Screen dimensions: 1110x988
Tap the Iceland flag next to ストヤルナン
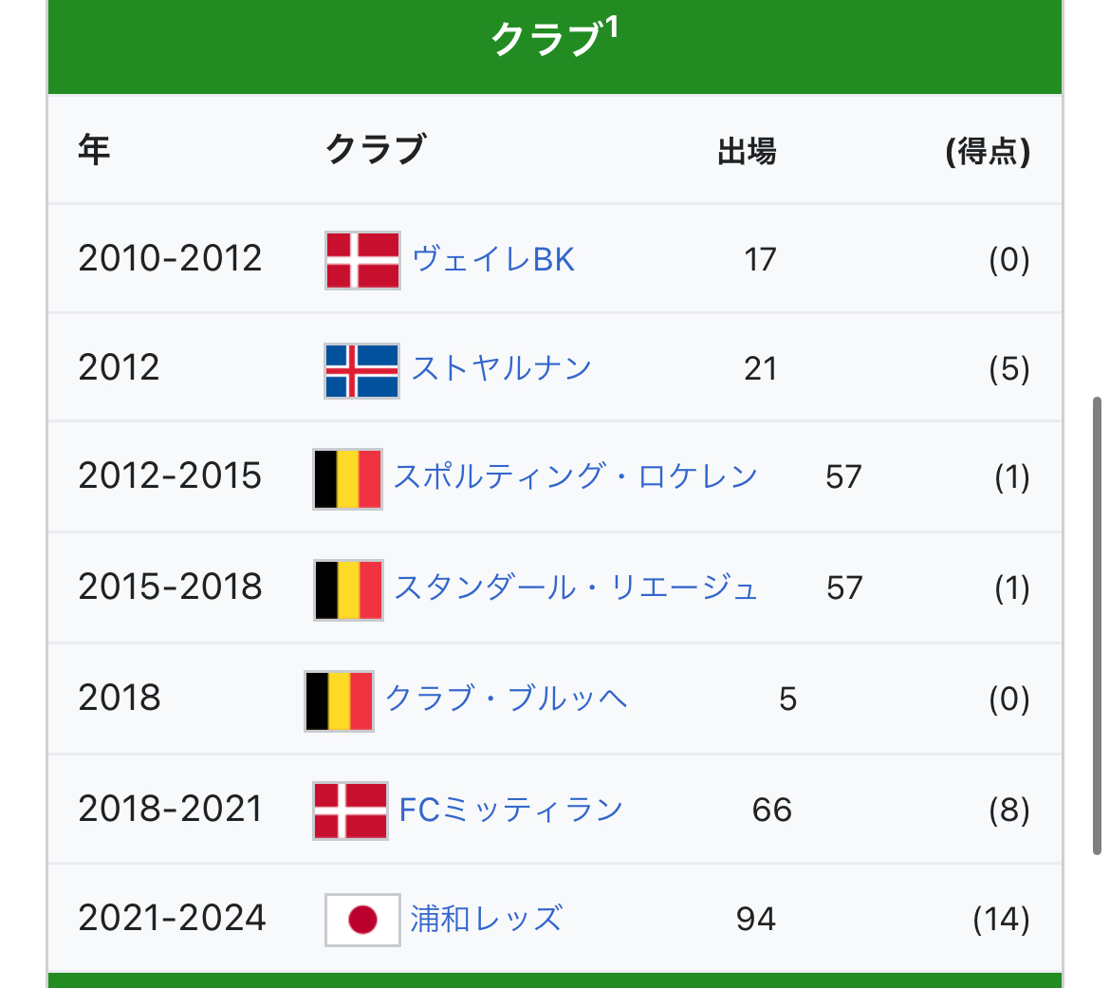pos(361,370)
